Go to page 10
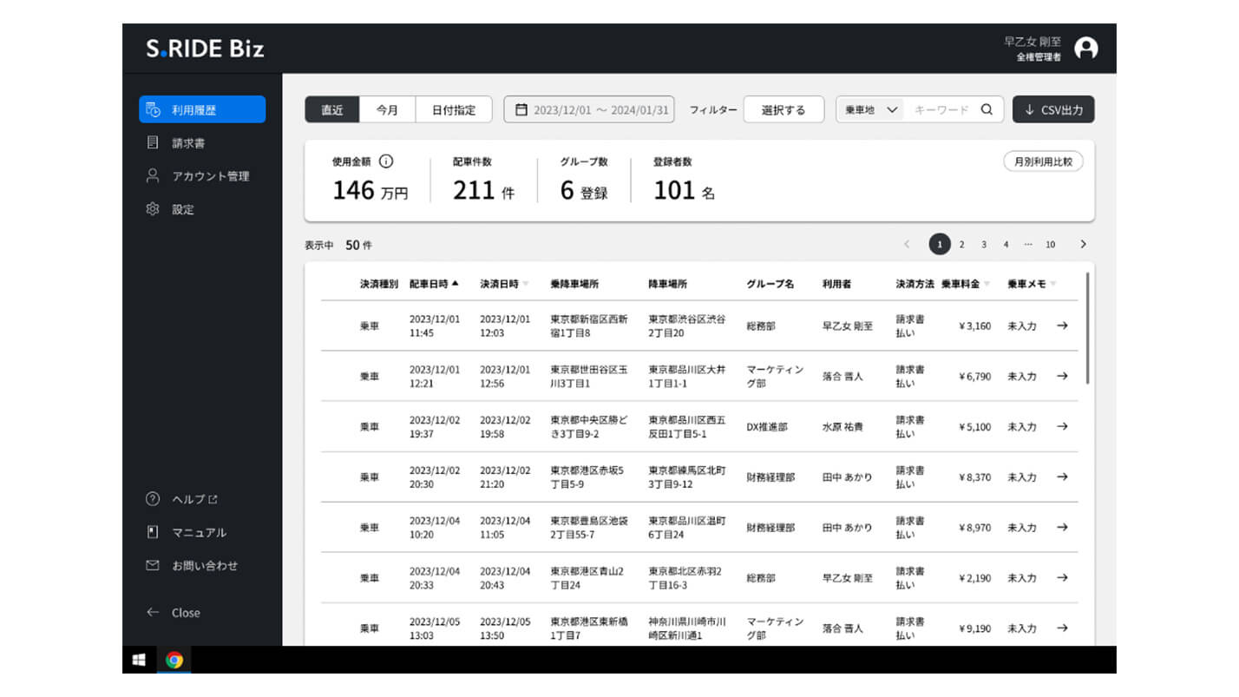 coord(1051,245)
